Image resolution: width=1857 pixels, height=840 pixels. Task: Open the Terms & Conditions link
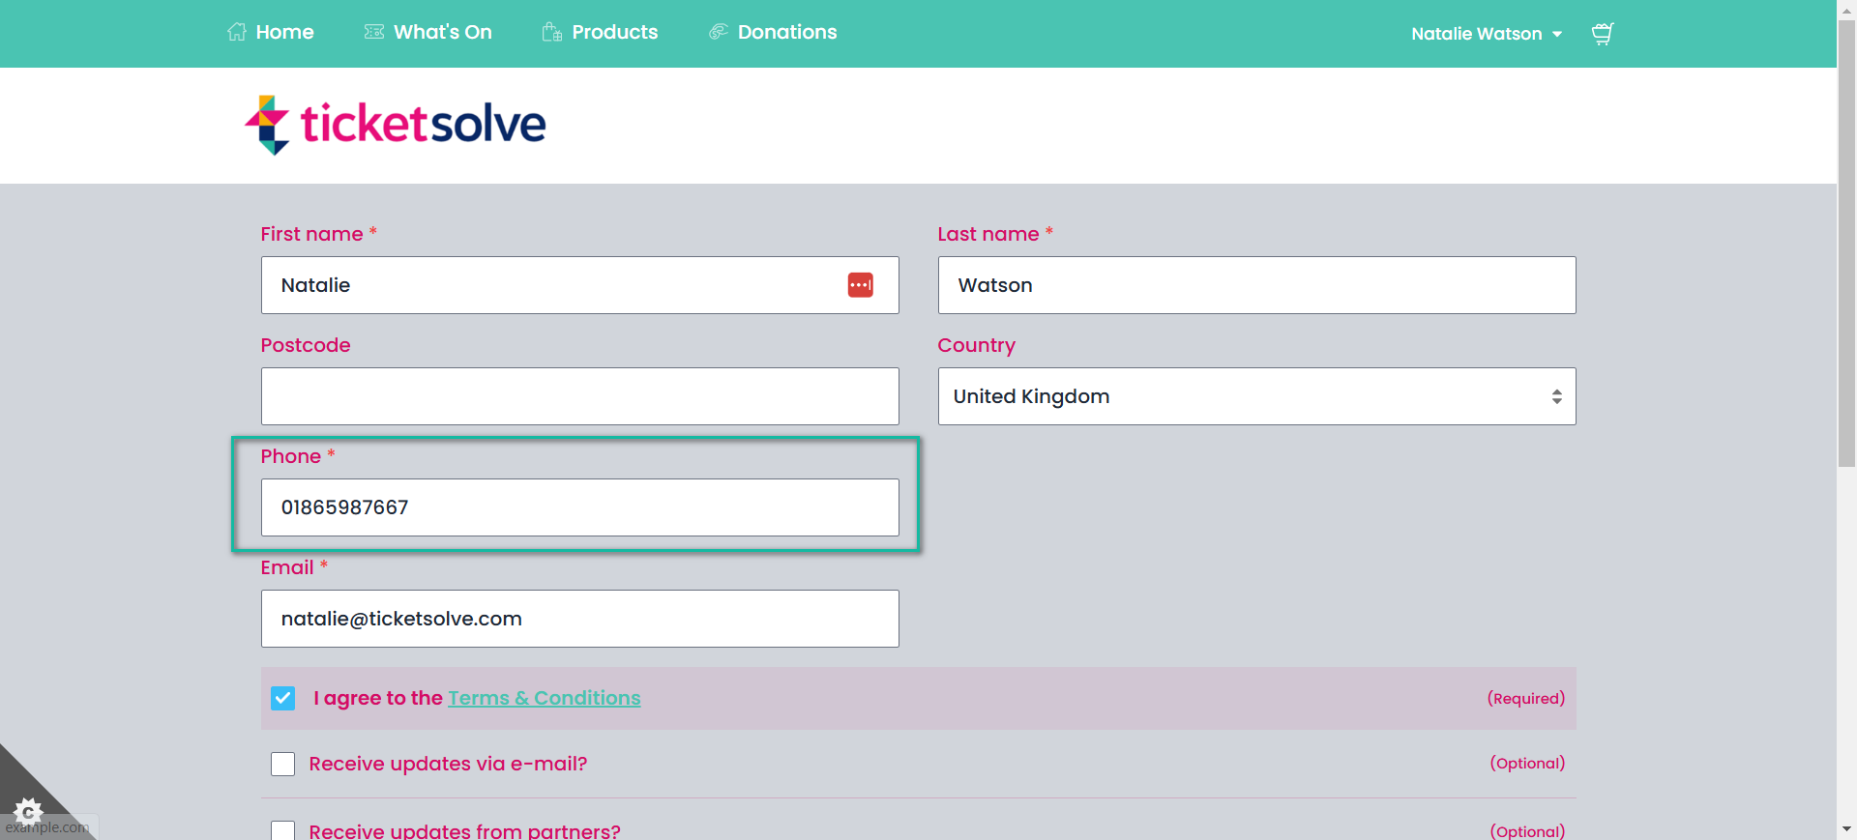tap(544, 698)
